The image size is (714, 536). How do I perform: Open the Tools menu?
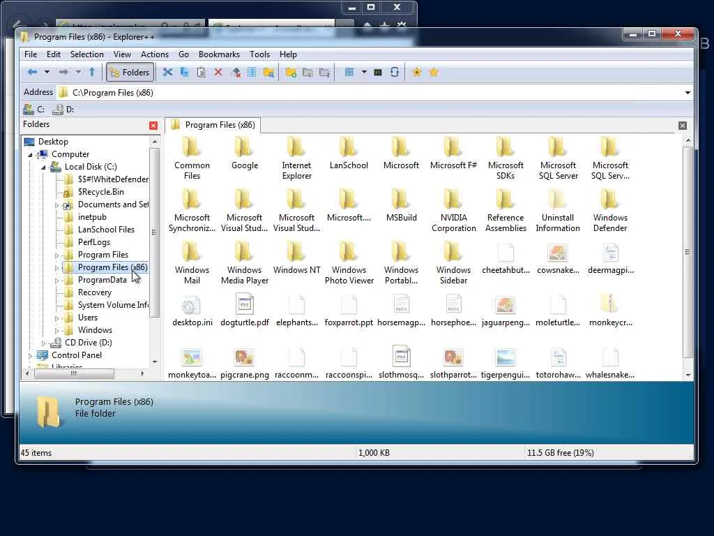coord(259,54)
